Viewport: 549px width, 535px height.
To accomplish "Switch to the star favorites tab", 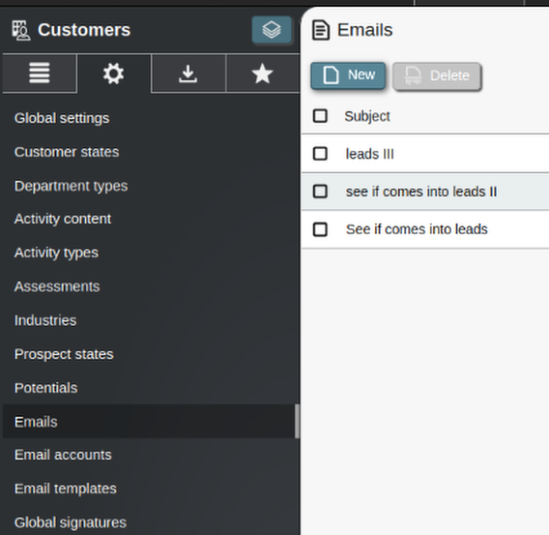I will point(262,74).
